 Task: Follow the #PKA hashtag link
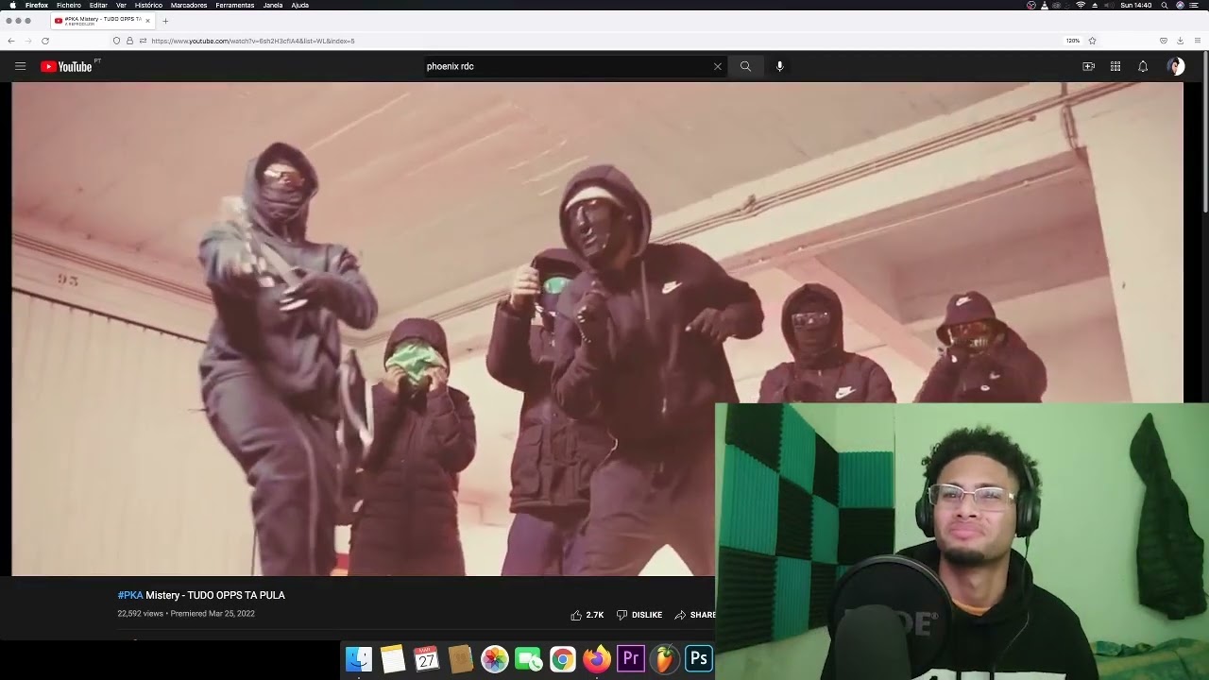tap(130, 595)
